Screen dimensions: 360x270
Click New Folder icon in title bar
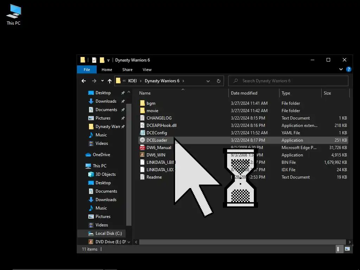point(102,60)
